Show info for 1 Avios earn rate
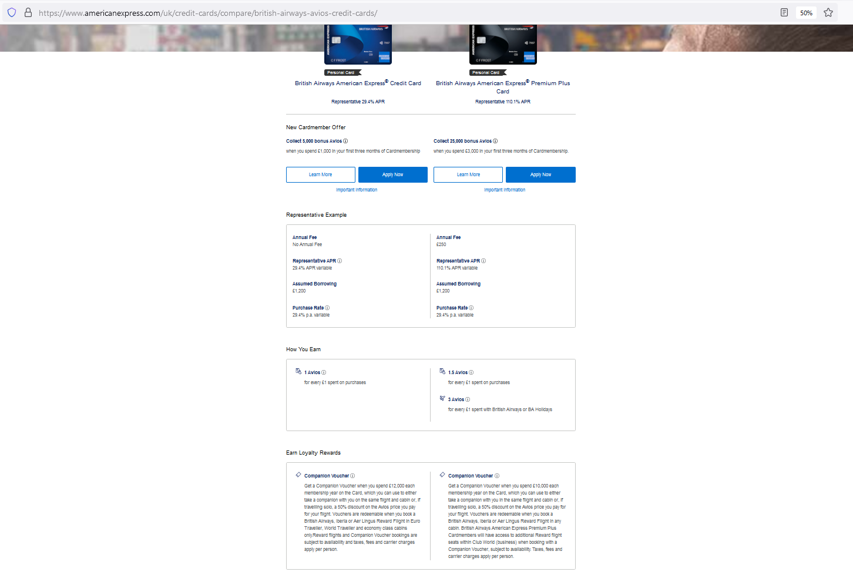The height and width of the screenshot is (575, 853). point(324,372)
